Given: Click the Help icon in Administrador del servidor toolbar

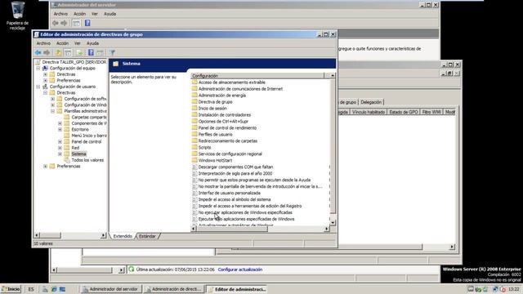Looking at the screenshot, I should tap(87, 23).
